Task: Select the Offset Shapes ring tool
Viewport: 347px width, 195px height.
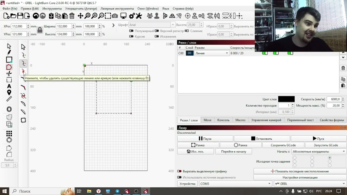Action: pos(9,109)
